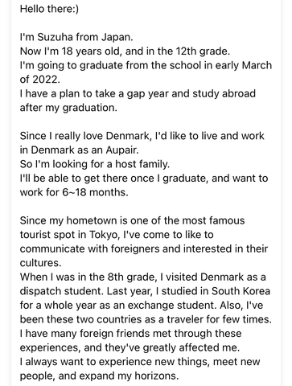Click the text "after my graduation."

coord(68,108)
